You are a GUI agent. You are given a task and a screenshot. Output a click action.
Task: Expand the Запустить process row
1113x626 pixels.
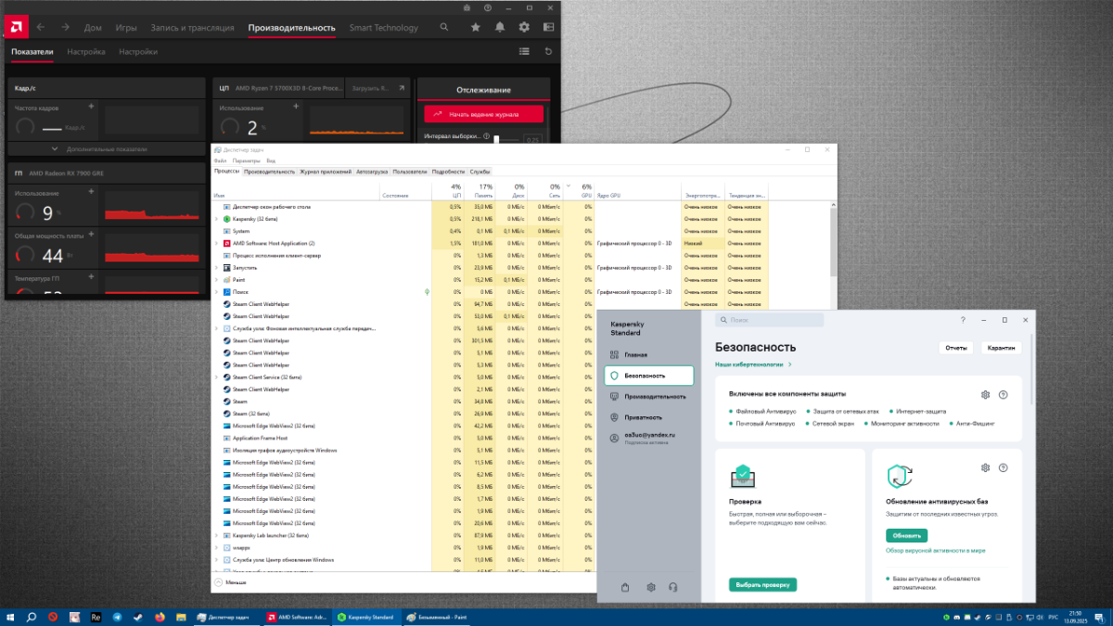217,267
